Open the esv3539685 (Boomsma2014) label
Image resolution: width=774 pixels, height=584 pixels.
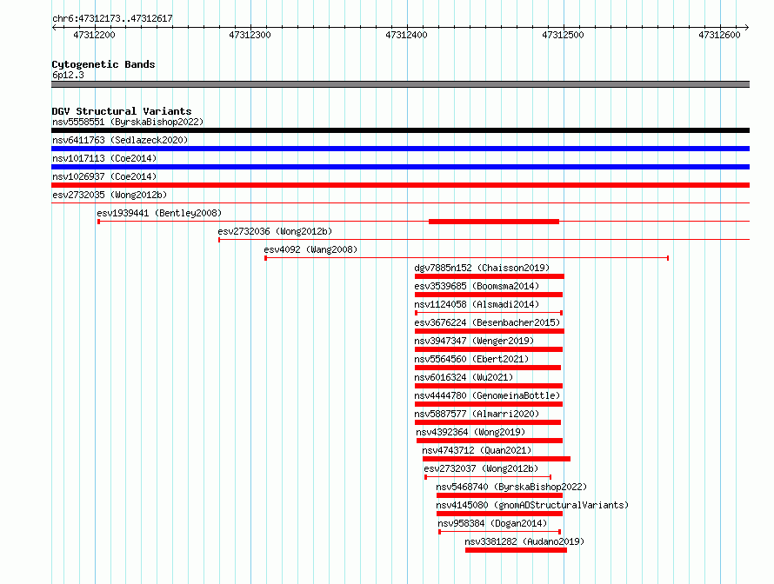[477, 286]
